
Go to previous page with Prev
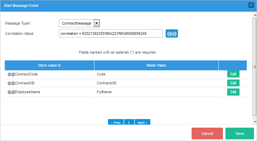(116, 122)
